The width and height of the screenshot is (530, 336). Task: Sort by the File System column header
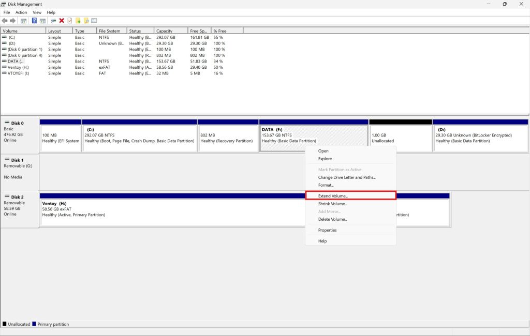point(112,30)
